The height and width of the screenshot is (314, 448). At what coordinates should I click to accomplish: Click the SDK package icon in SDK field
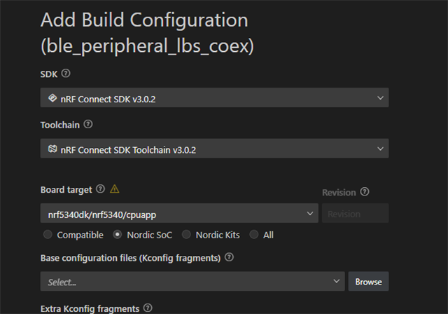(52, 98)
